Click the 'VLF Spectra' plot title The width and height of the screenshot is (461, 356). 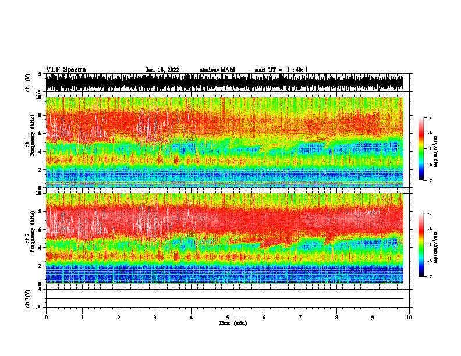[x=66, y=70]
